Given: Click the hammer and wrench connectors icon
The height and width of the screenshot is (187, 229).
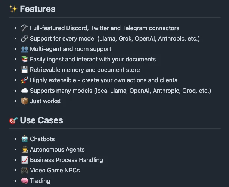Looking at the screenshot, I should (x=25, y=28).
